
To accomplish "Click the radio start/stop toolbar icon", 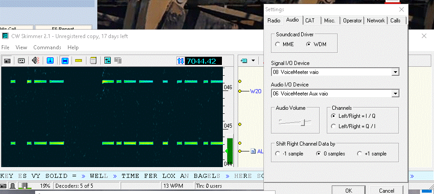I will pos(7,60).
